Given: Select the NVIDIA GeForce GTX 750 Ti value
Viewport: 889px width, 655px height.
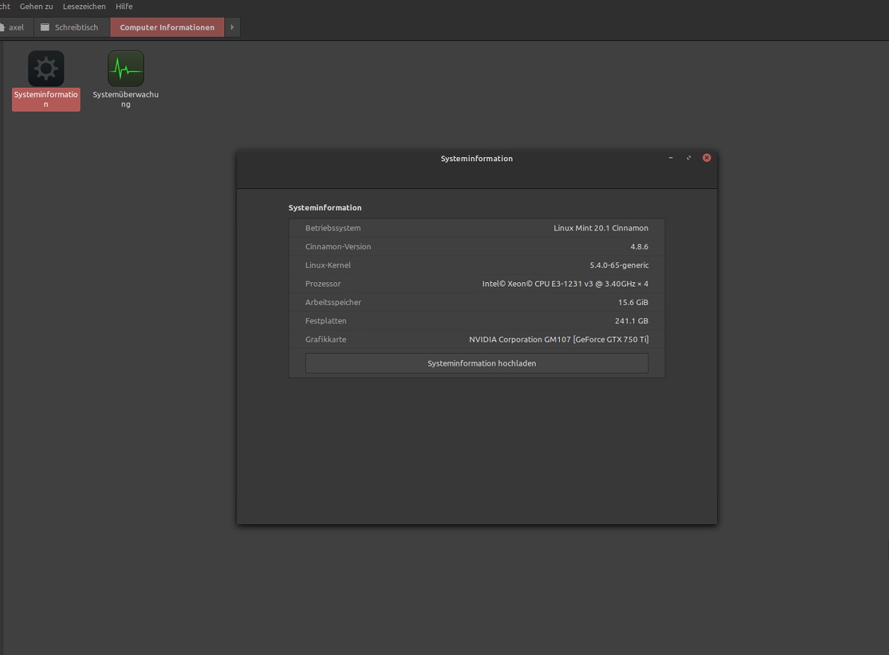Looking at the screenshot, I should [x=558, y=339].
